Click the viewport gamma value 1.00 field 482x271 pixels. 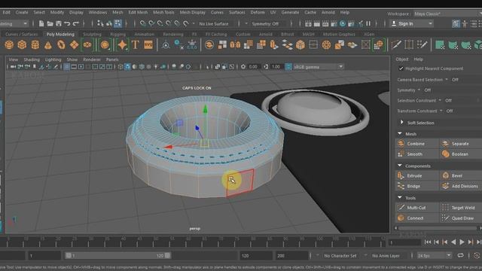pos(276,67)
